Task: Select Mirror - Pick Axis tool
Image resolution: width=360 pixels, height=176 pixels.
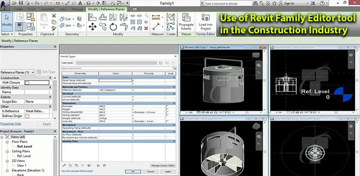Action: tap(113, 17)
